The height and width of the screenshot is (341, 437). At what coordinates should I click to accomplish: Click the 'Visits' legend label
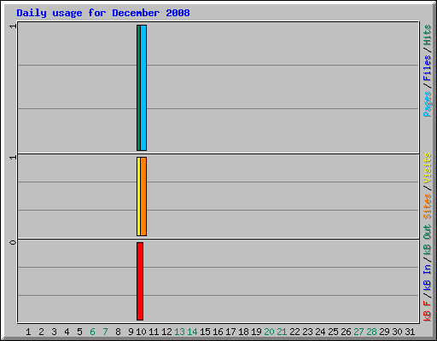[x=428, y=168]
